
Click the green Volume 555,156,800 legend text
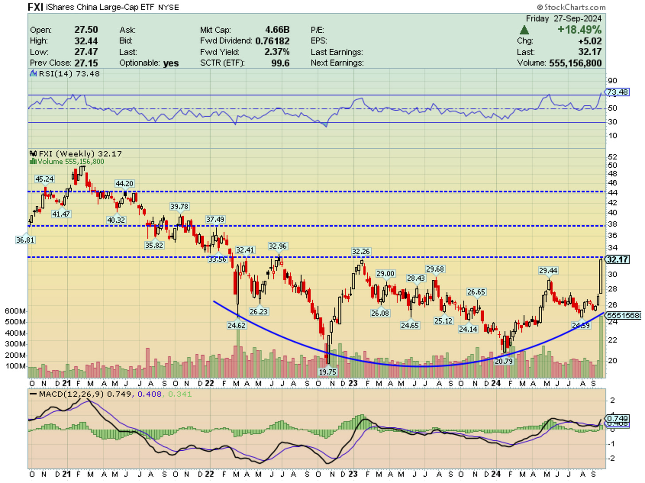coord(71,162)
